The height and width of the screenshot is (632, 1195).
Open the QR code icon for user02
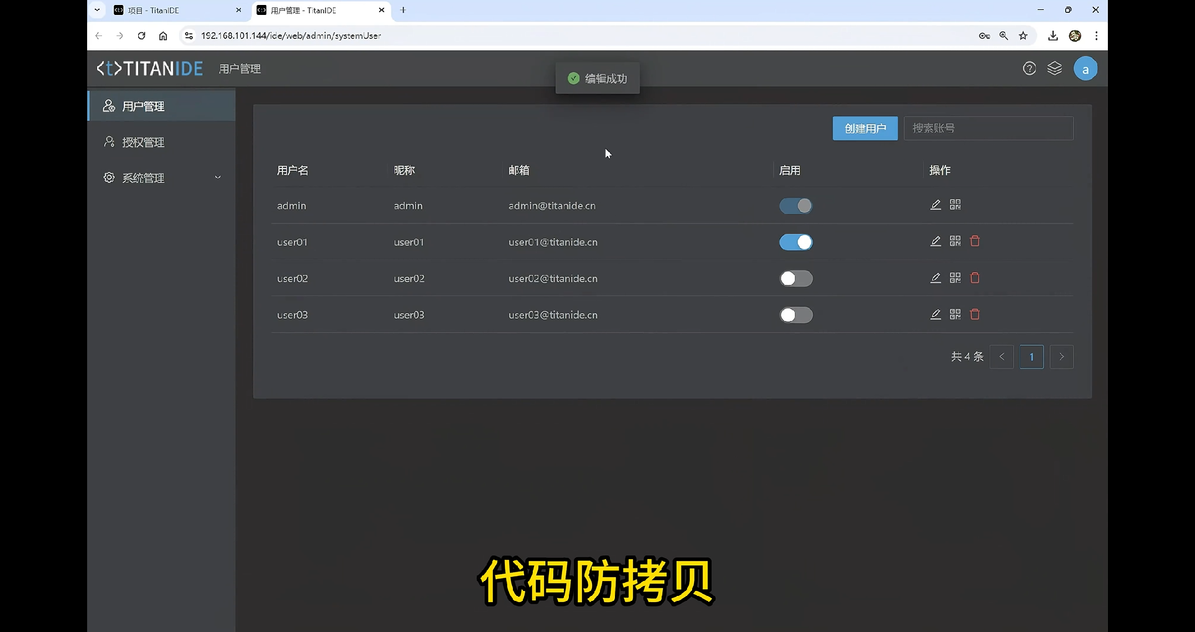(x=955, y=278)
